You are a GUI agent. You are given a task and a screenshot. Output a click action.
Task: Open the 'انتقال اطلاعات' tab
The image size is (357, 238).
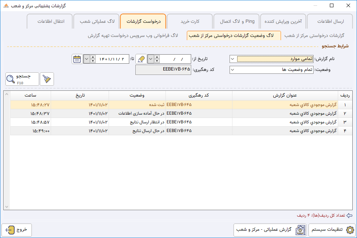click(x=50, y=21)
